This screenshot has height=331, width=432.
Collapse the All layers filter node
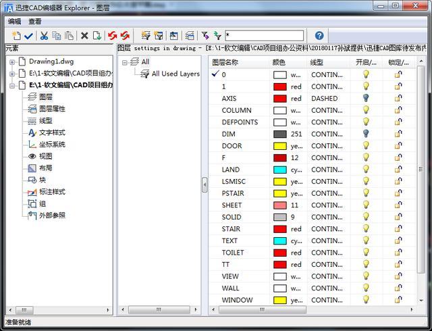tap(125, 62)
